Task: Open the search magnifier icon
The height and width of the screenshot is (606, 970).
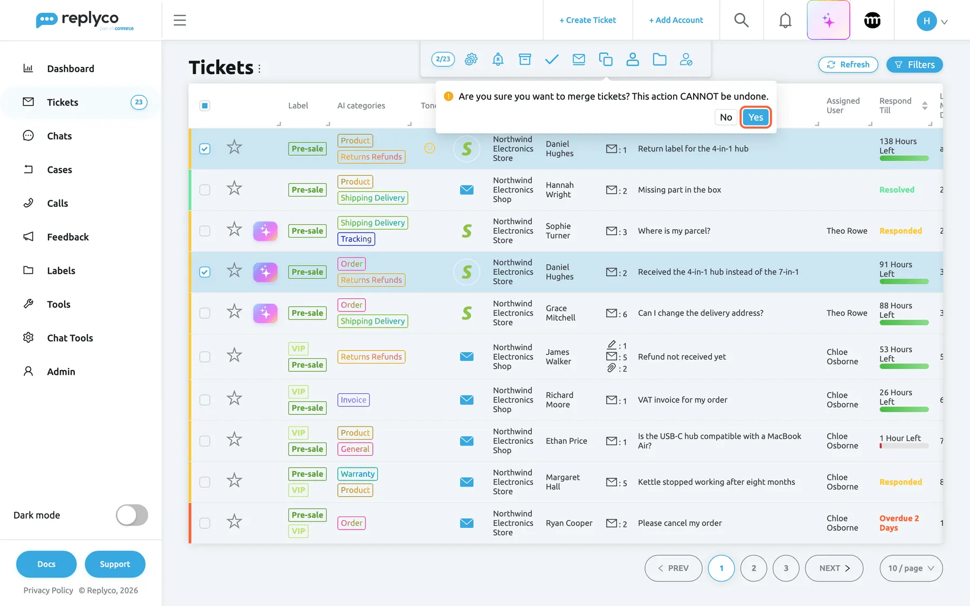Action: [742, 20]
